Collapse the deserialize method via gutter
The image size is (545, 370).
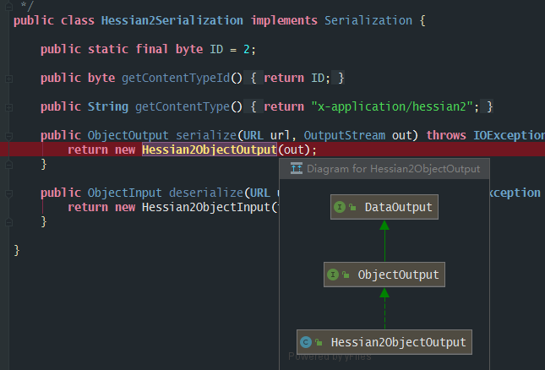pyautogui.click(x=8, y=193)
